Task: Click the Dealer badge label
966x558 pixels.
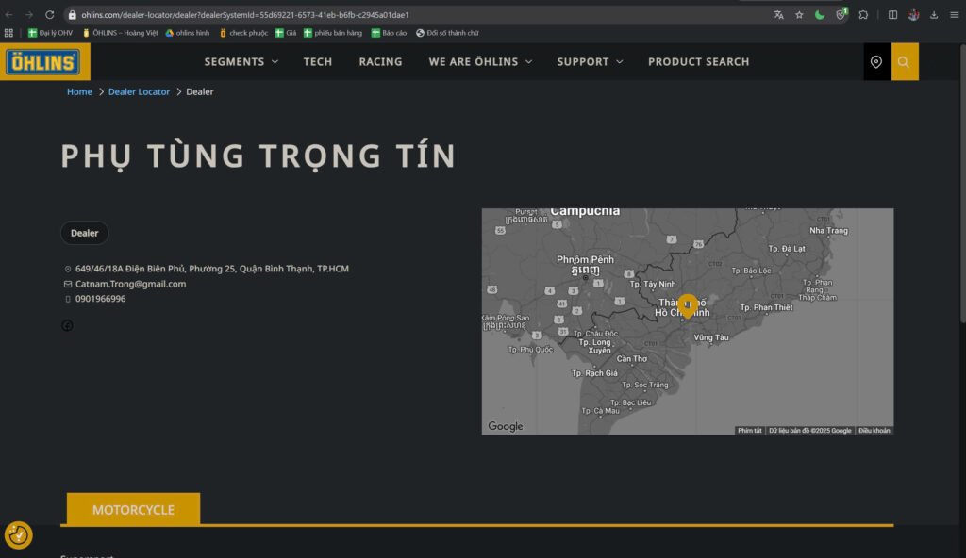Action: click(x=84, y=233)
